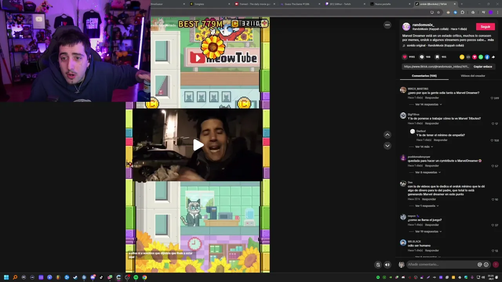502x282 pixels.
Task: Mute the video with the speaker icon
Action: coord(387,265)
